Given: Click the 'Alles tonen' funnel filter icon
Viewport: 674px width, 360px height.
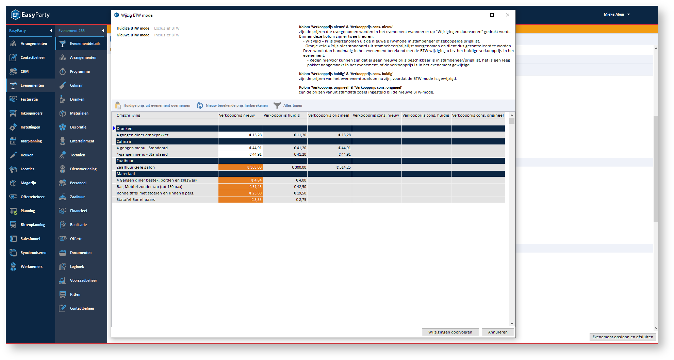Looking at the screenshot, I should tap(277, 105).
